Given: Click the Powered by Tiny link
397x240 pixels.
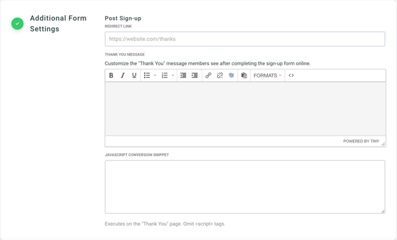Looking at the screenshot, I should [361, 141].
